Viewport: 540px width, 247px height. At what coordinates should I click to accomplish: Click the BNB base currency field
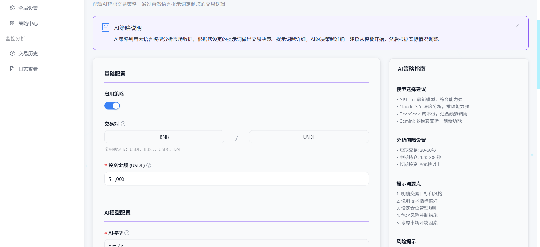[164, 137]
